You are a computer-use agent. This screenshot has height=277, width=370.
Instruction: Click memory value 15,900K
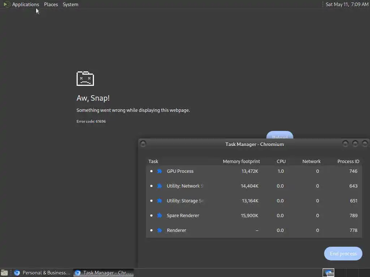point(249,216)
